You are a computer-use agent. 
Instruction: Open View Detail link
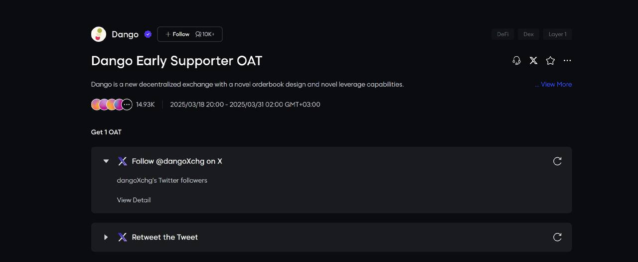click(134, 200)
